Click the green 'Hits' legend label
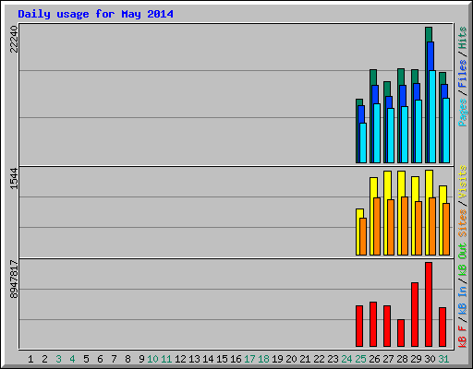Viewport: 473px width, 369px height. tap(462, 38)
